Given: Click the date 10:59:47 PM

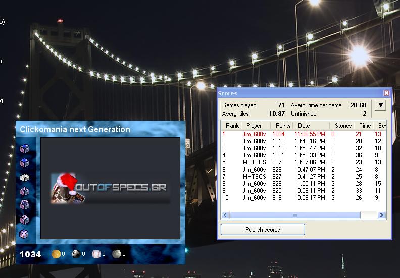Looking at the screenshot, I should [x=310, y=148].
